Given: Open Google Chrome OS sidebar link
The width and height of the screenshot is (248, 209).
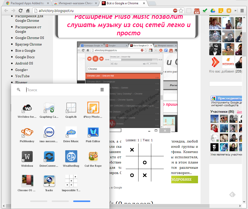Looking at the screenshot, I should click(29, 38).
